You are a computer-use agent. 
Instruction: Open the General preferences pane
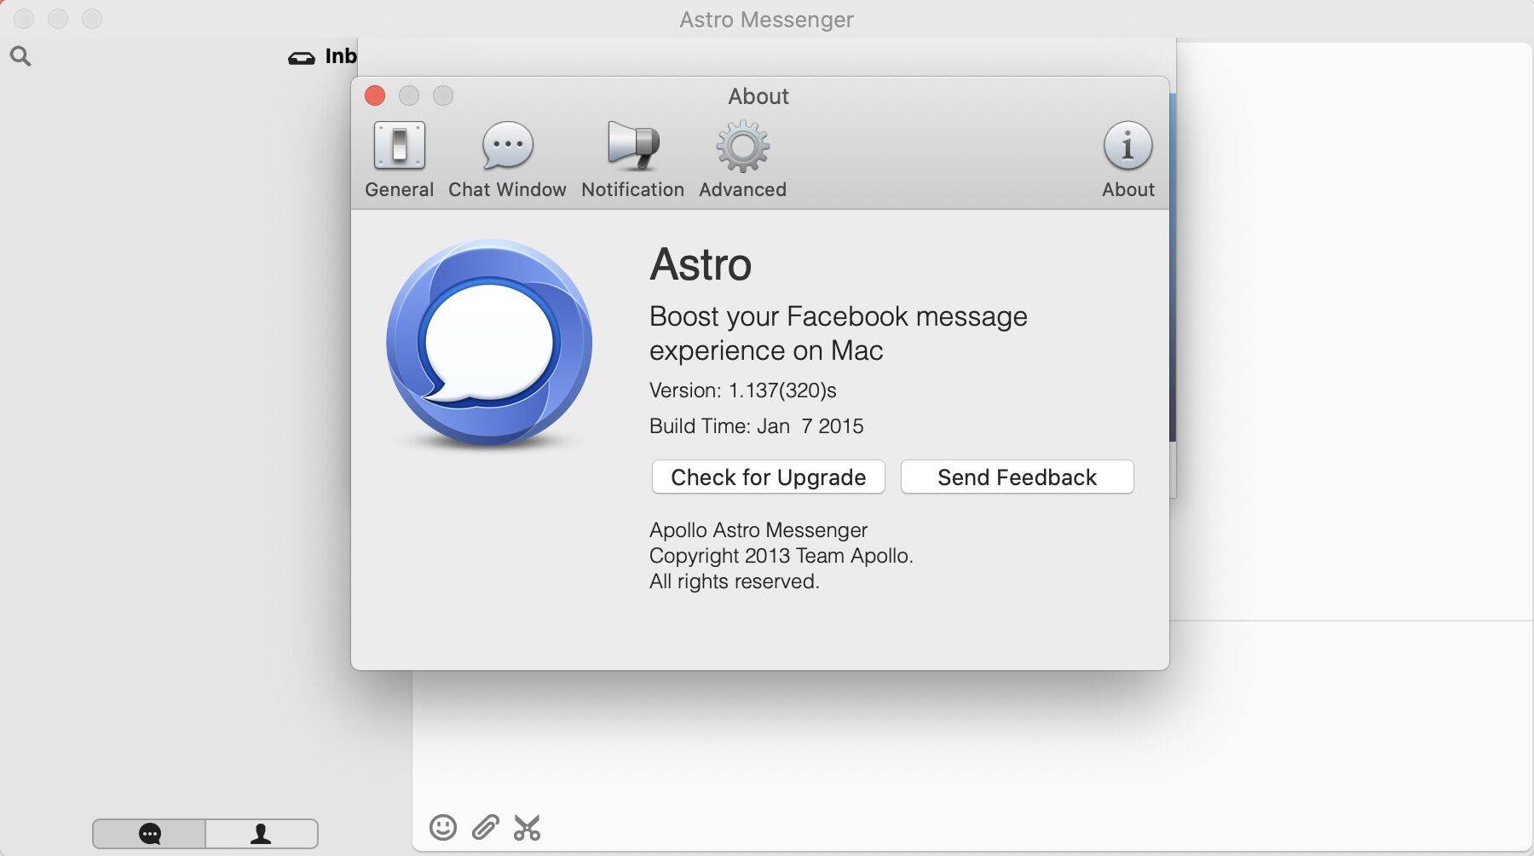click(x=399, y=160)
